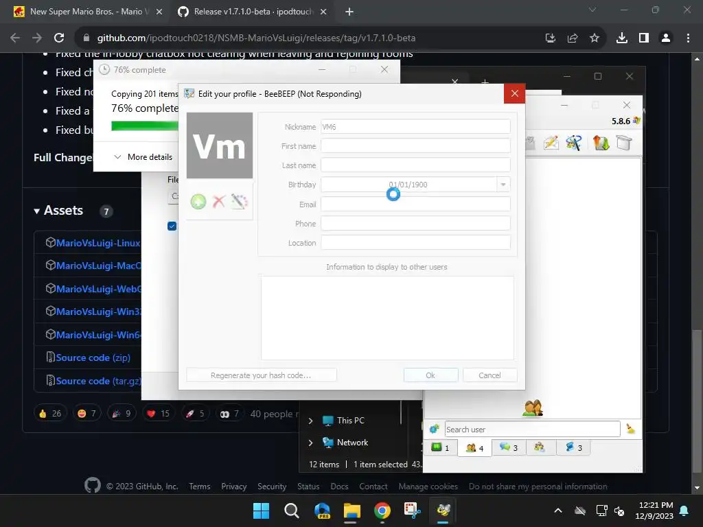Toggle the Chrome side panel icon
Screen dimensions: 703x527
(644, 38)
